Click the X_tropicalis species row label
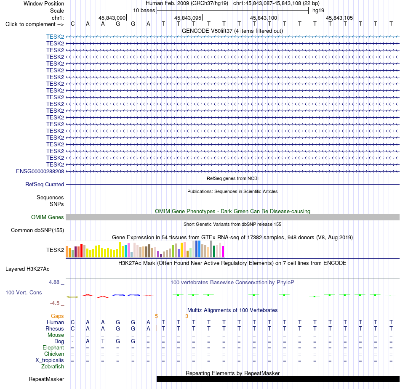Viewport: 400px width, 389px height. (x=50, y=360)
